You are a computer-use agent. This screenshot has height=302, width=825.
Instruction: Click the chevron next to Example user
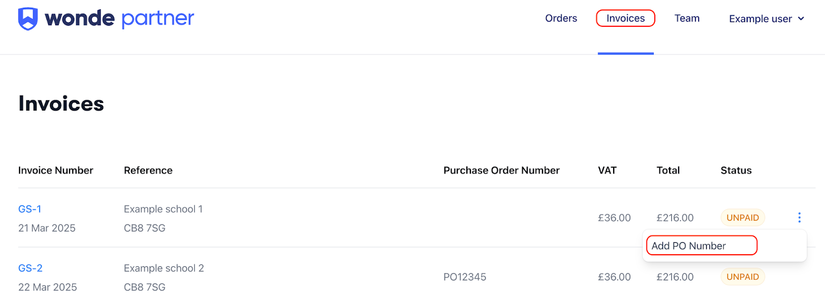(801, 19)
